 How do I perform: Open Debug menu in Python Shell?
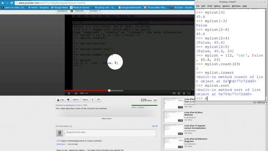(x=217, y=6)
